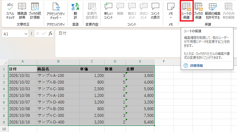This screenshot has height=132, width=237.
Task: Click the formula bar showing 日付
Action: pyautogui.click(x=118, y=43)
